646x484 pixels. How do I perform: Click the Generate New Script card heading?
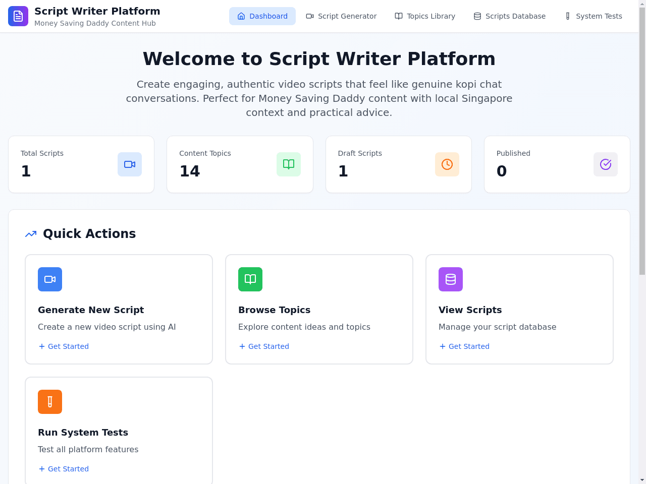[x=91, y=310]
